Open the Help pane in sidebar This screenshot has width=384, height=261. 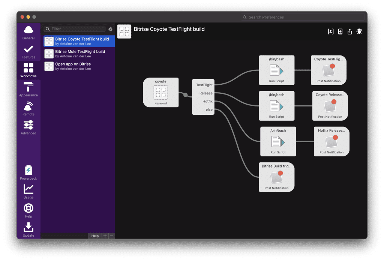pos(28,211)
